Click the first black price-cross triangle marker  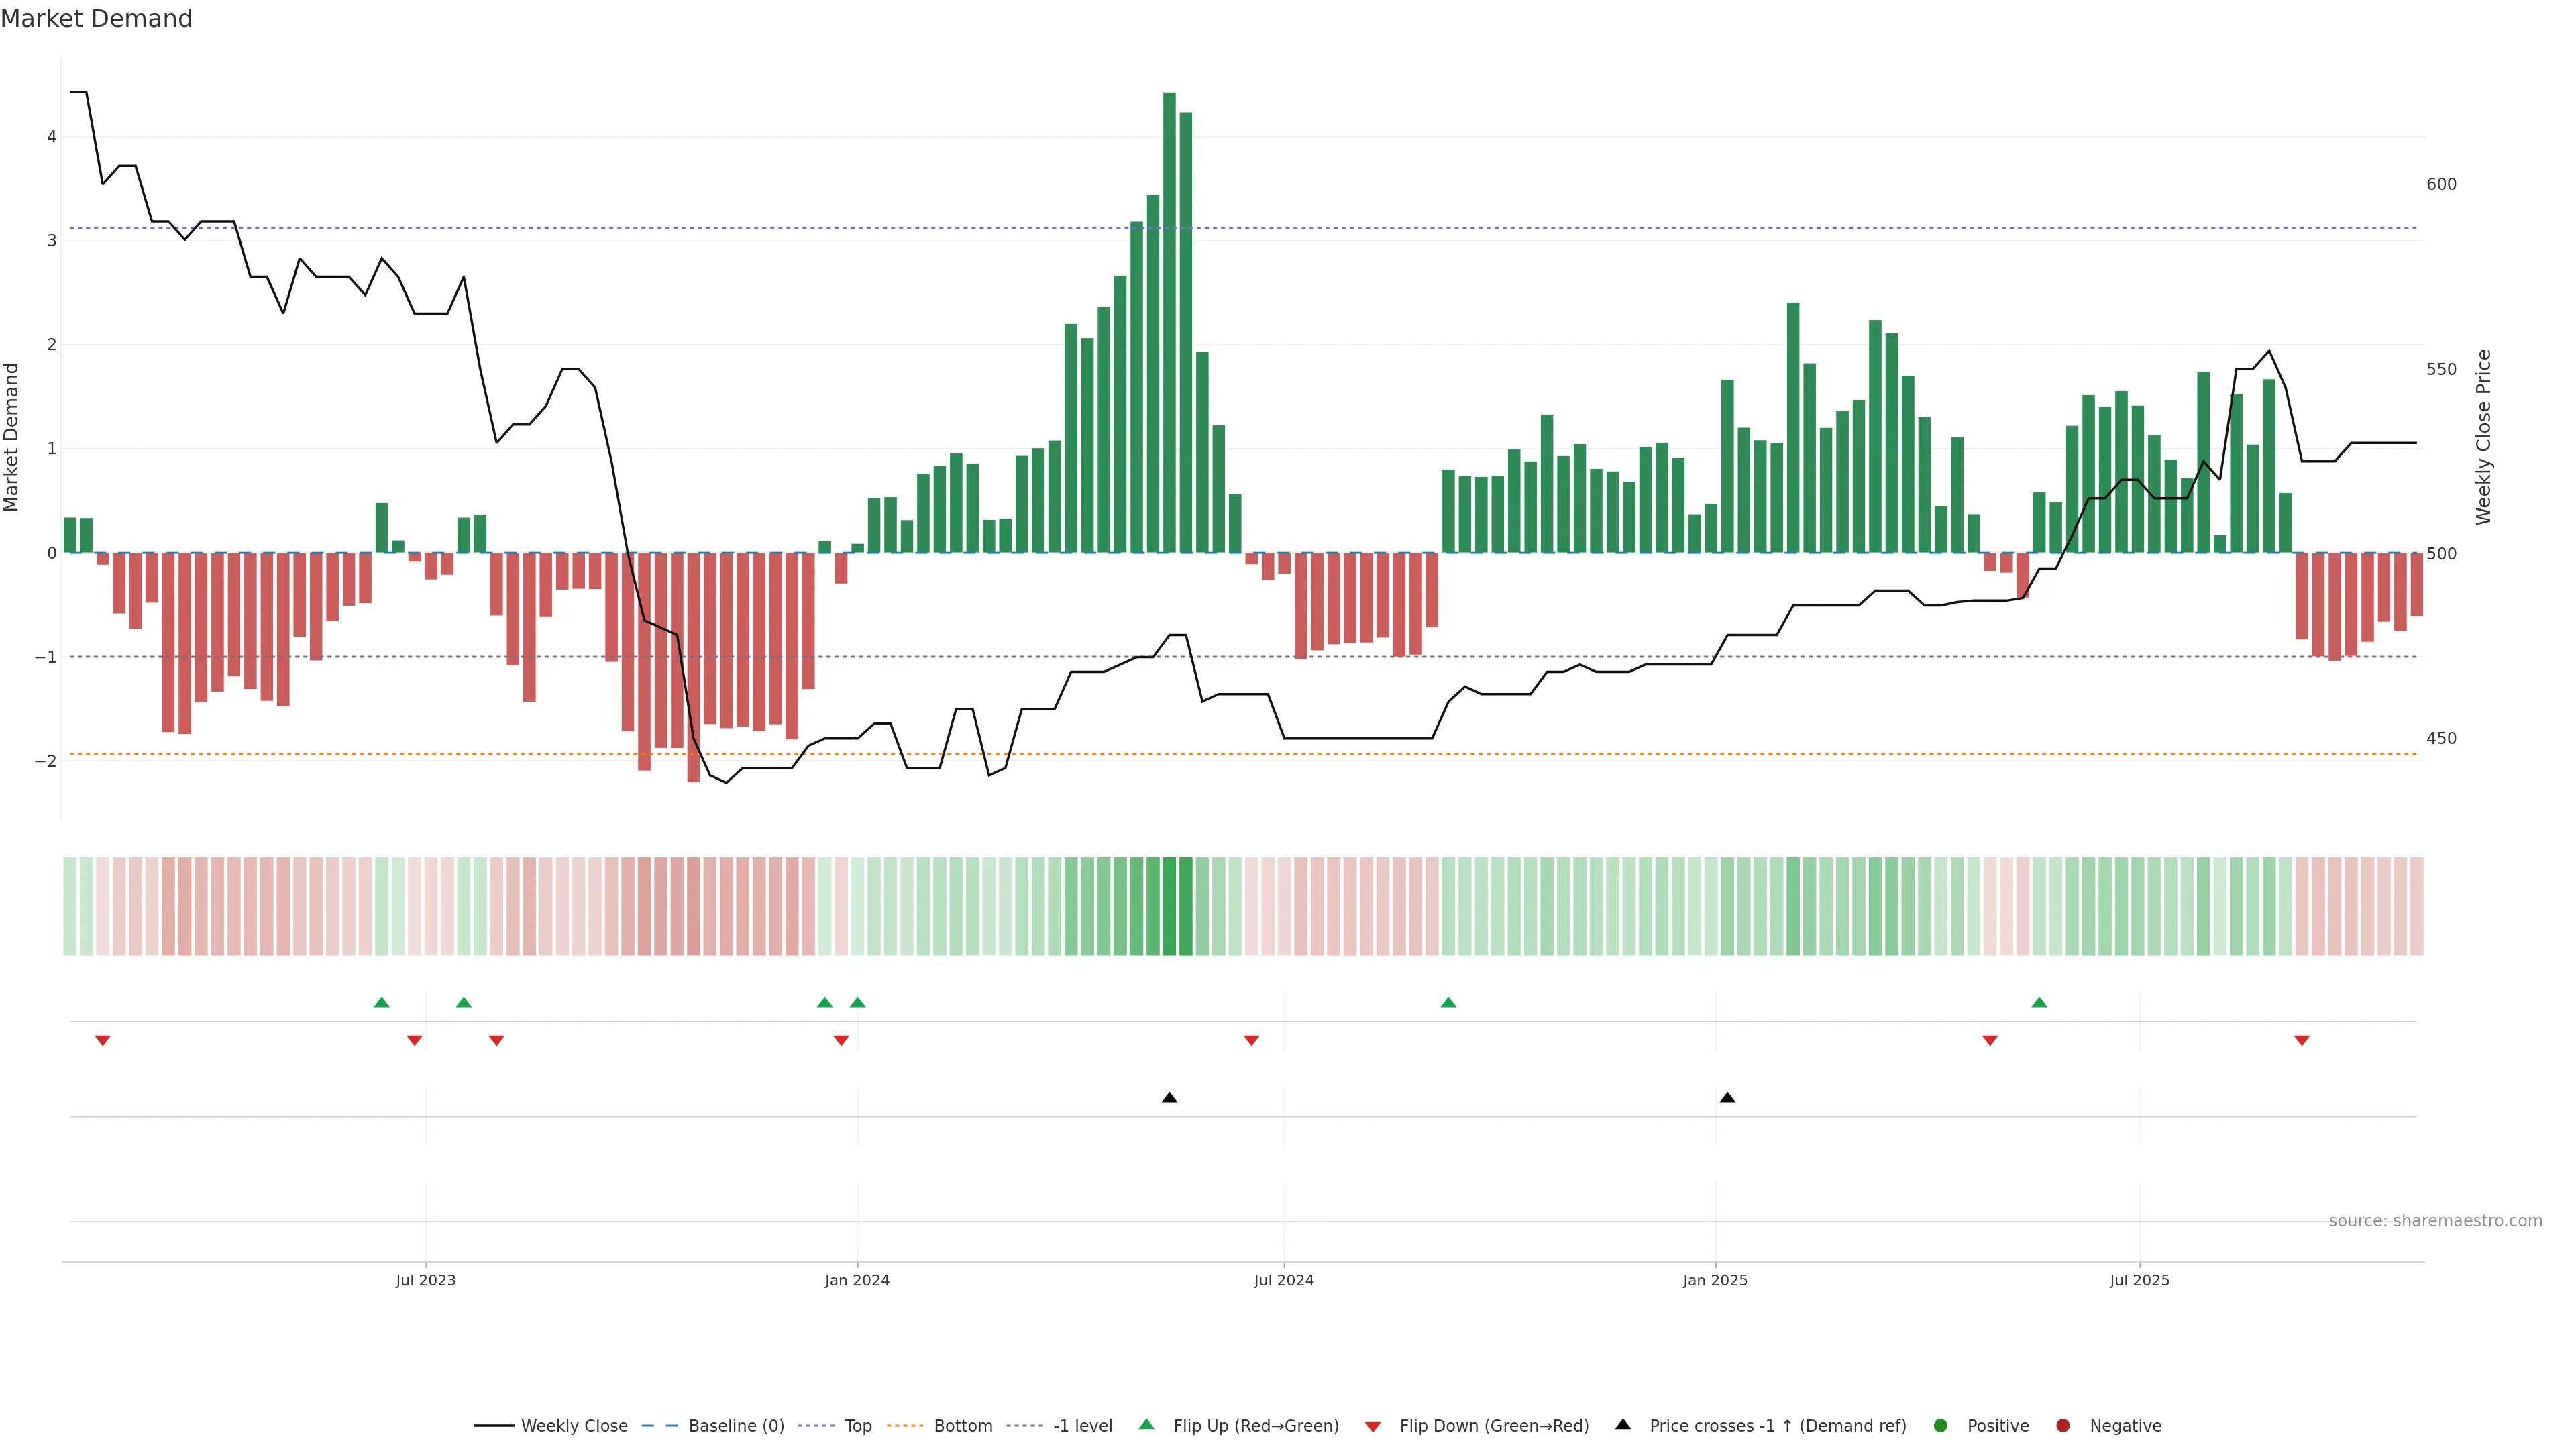[x=1169, y=1098]
